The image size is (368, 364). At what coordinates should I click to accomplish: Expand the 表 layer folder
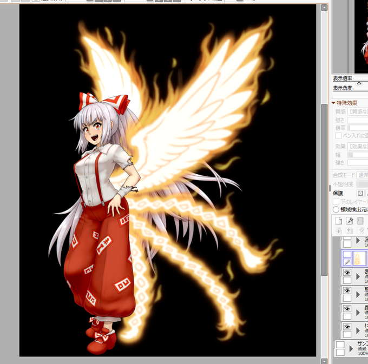tap(358, 276)
